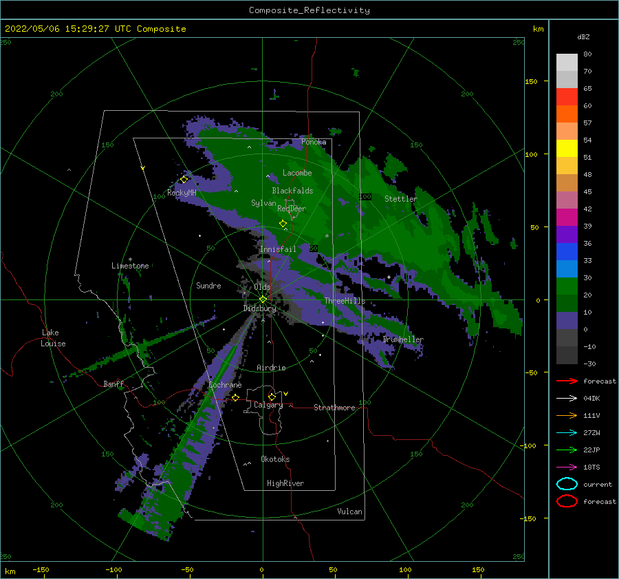619x579 pixels.
Task: Click the Sylvan label on map
Action: pos(263,203)
